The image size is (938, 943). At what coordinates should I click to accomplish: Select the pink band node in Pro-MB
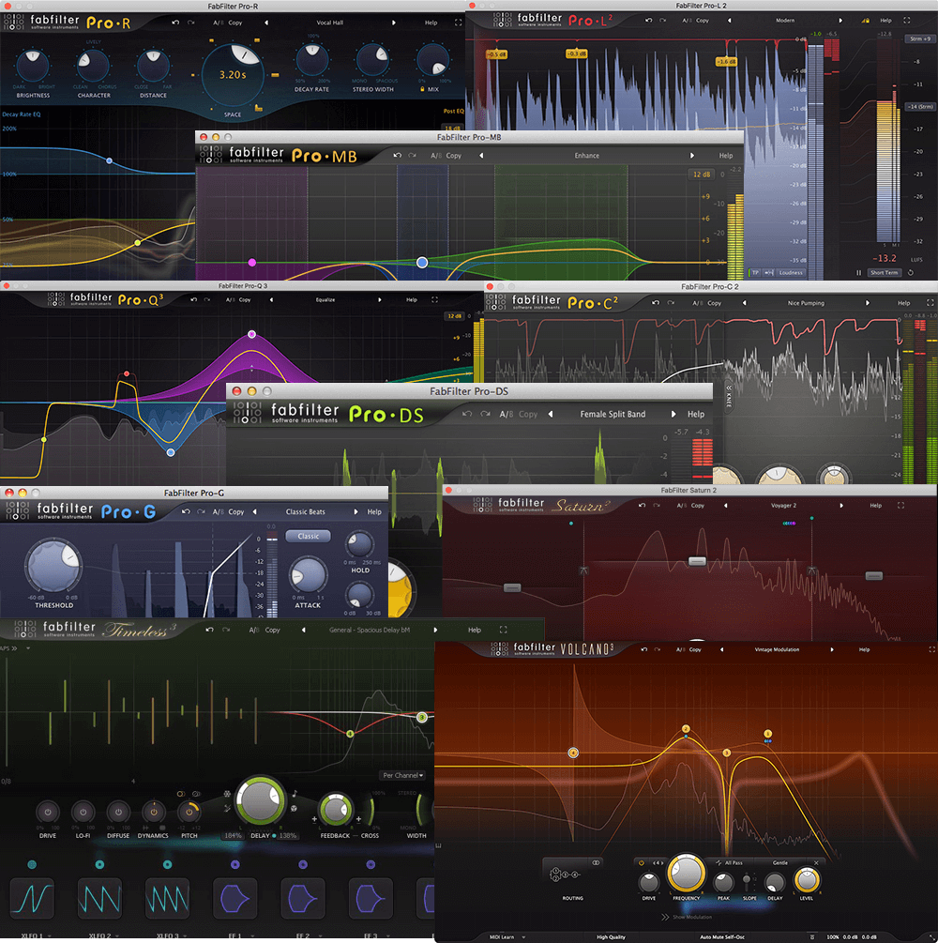pos(251,263)
